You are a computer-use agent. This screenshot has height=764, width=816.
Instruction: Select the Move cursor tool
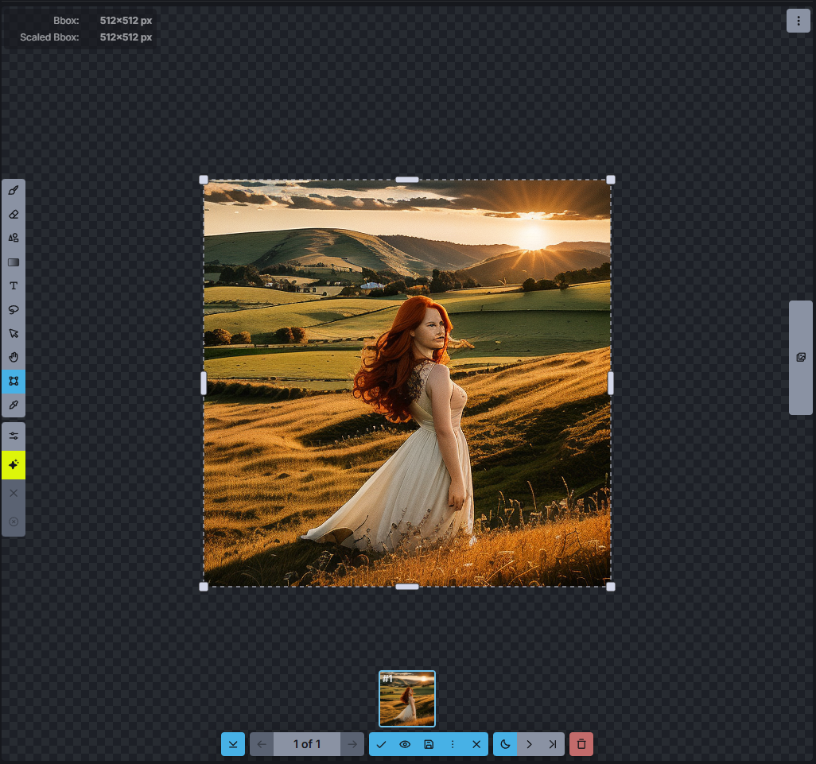pyautogui.click(x=14, y=333)
